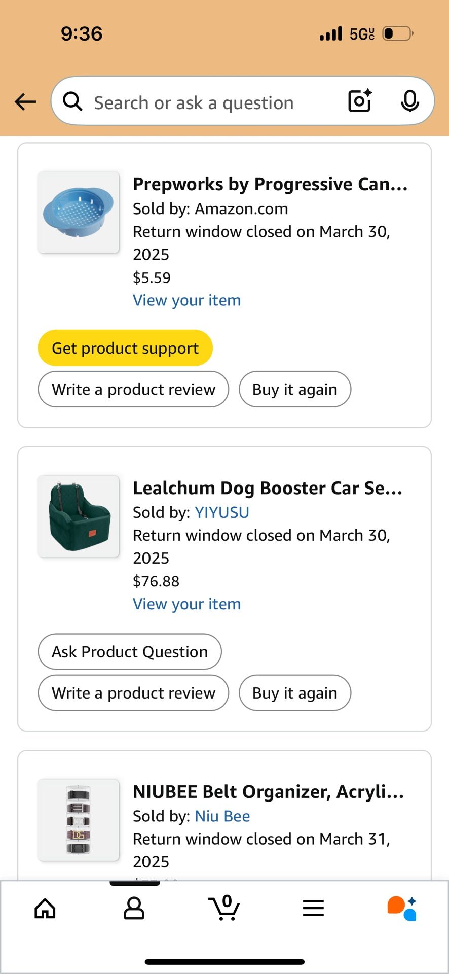Write a product review for Prepworks item
This screenshot has height=974, width=449.
point(133,389)
